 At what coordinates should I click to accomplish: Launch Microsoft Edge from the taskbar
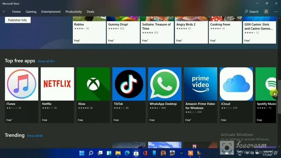(127, 153)
